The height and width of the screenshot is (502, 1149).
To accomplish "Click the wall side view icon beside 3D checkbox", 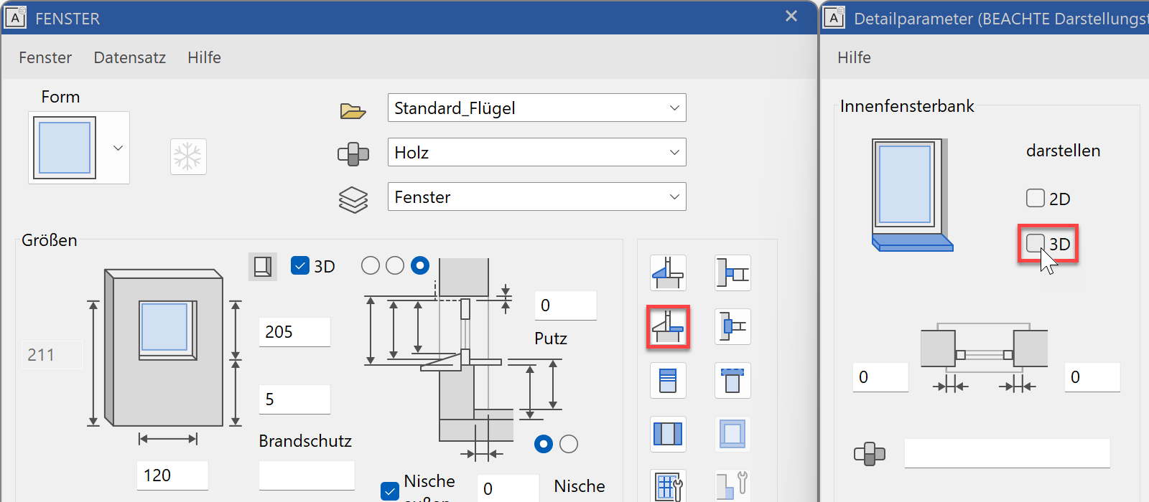I will (263, 266).
